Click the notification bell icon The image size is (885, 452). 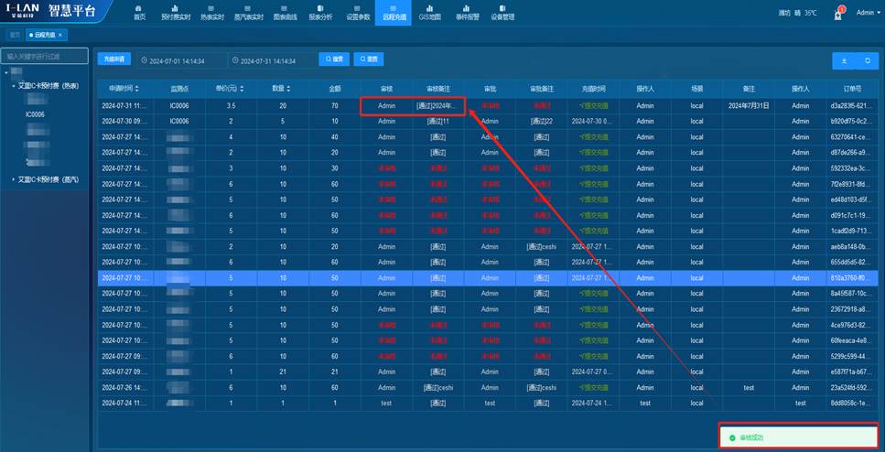tap(838, 13)
